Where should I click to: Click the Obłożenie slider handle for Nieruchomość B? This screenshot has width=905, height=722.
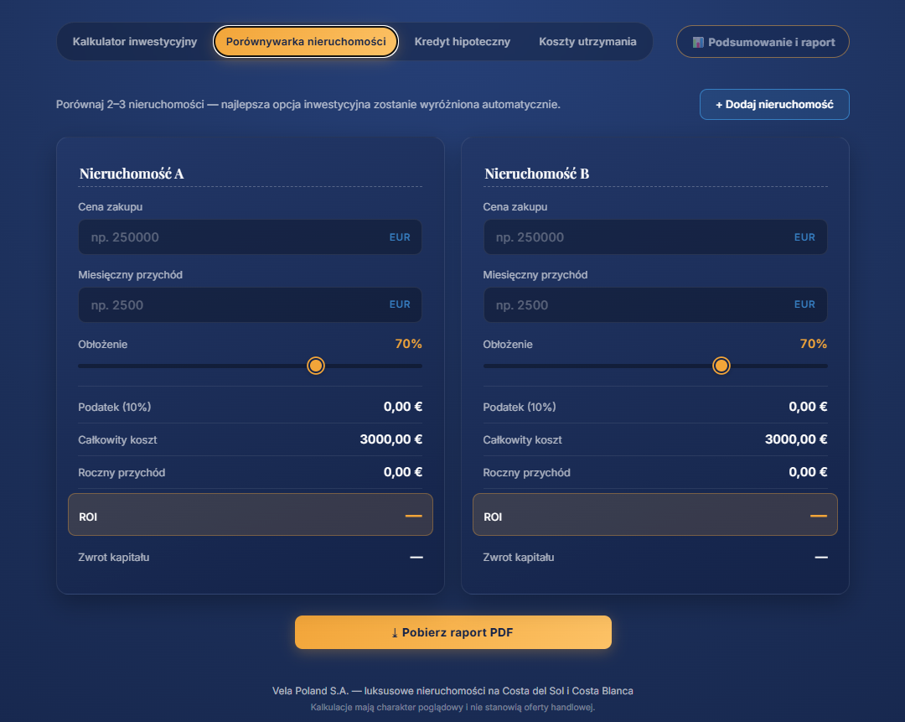pos(721,366)
